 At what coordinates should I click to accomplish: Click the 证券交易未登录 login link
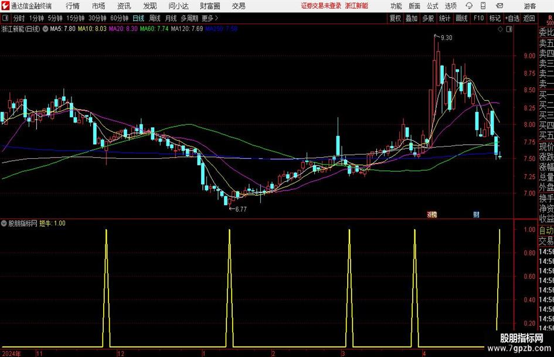pos(321,6)
